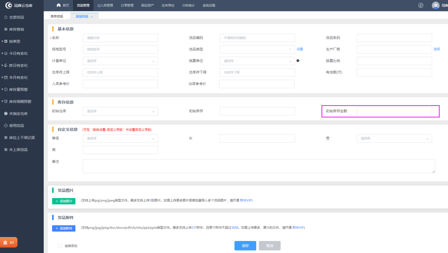
Task: Click the help icon beside 换算单位
Action: click(x=298, y=61)
